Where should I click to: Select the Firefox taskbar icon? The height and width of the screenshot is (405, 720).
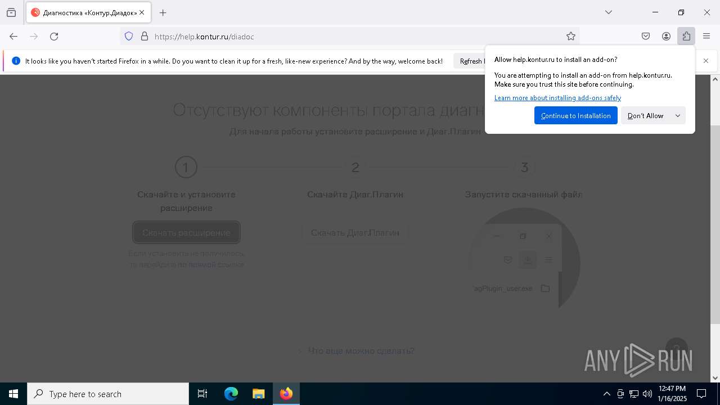[x=286, y=394]
